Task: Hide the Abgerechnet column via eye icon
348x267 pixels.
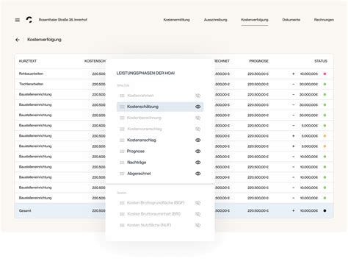Action: point(198,174)
